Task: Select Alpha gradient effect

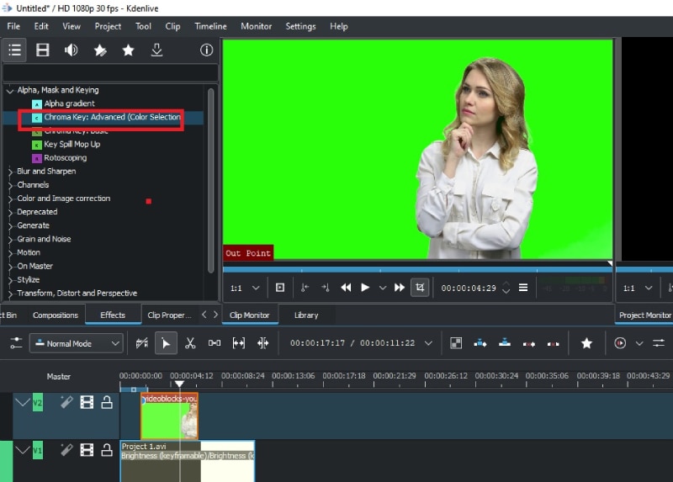Action: (69, 103)
